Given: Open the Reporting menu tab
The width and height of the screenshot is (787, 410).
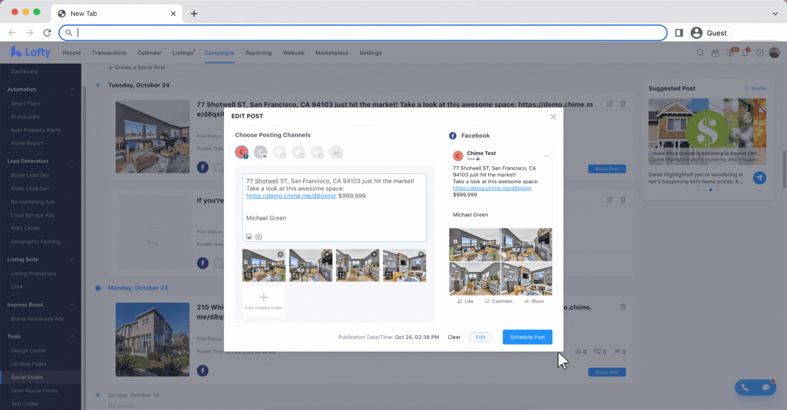Looking at the screenshot, I should 258,53.
